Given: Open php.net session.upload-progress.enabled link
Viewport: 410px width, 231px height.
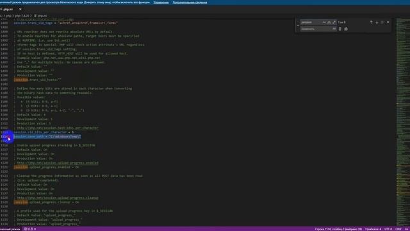Looking at the screenshot, I should (x=58, y=163).
